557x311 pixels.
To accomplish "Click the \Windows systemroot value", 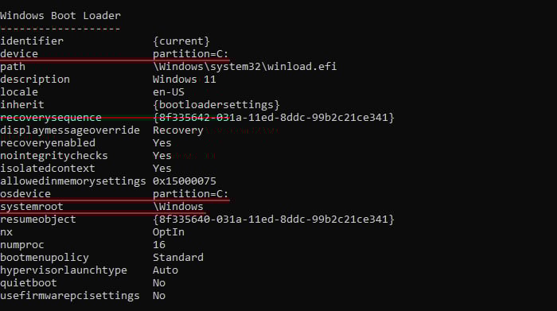I will [x=178, y=207].
